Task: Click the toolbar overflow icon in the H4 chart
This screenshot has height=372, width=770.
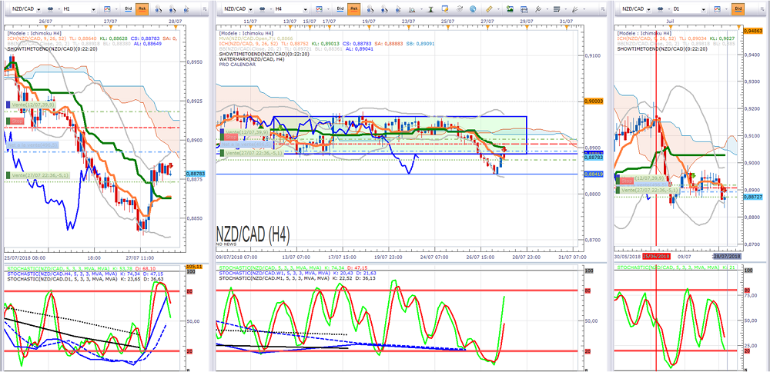Action: [603, 8]
